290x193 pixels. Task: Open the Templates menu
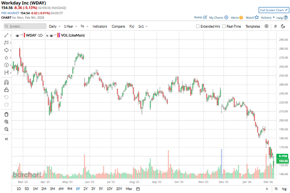[253, 27]
